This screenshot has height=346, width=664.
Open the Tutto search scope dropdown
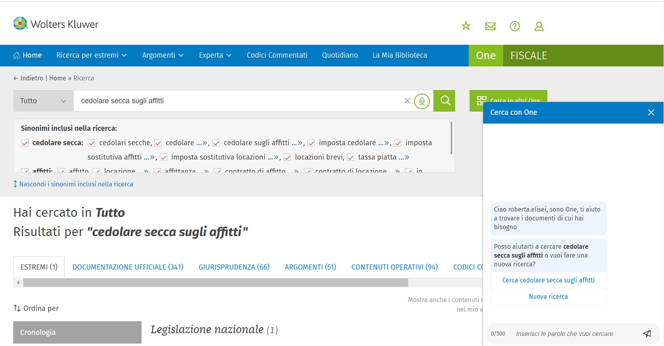point(43,101)
